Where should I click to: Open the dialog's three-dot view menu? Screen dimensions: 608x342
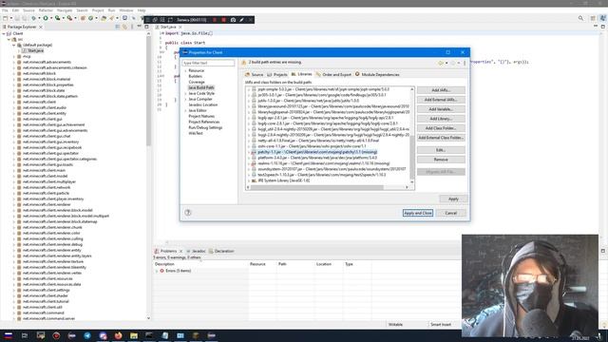point(465,63)
